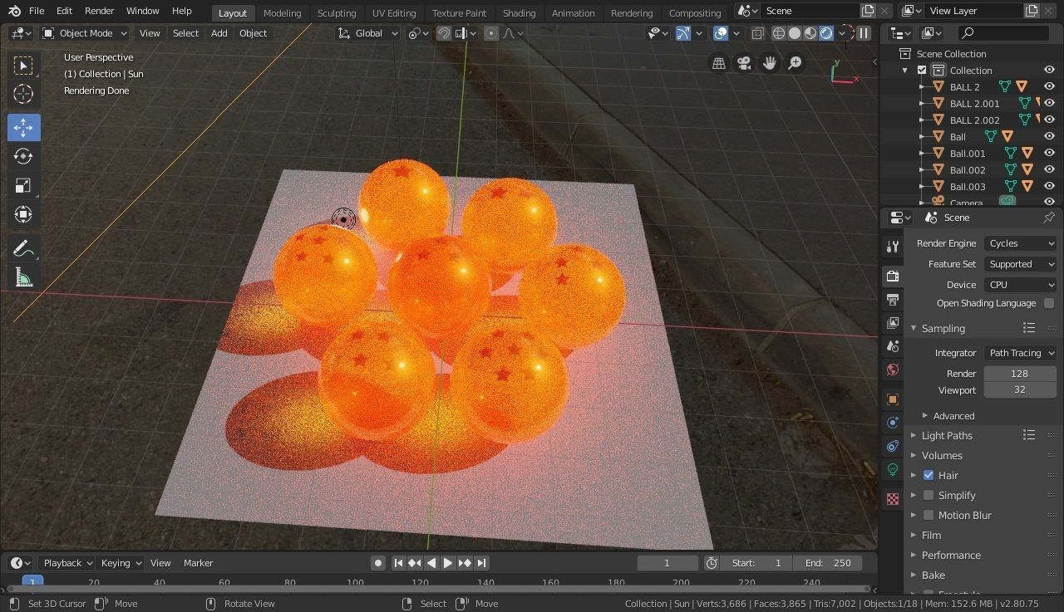This screenshot has height=612, width=1064.
Task: Expand the Light Paths panel
Action: click(947, 435)
